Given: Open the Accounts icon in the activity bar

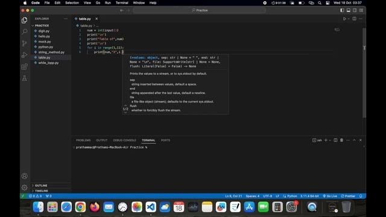Looking at the screenshot, I should click(24, 176).
